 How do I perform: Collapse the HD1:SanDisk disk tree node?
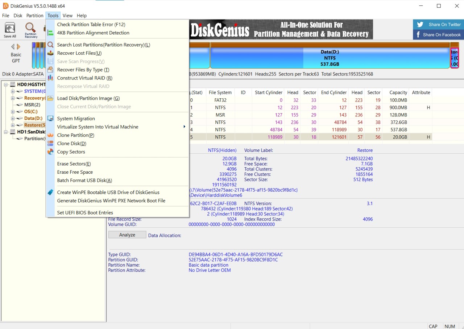click(x=6, y=132)
